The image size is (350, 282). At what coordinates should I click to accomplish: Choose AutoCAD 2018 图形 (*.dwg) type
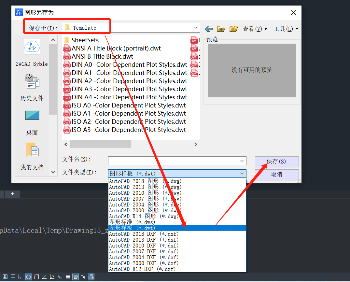click(177, 181)
